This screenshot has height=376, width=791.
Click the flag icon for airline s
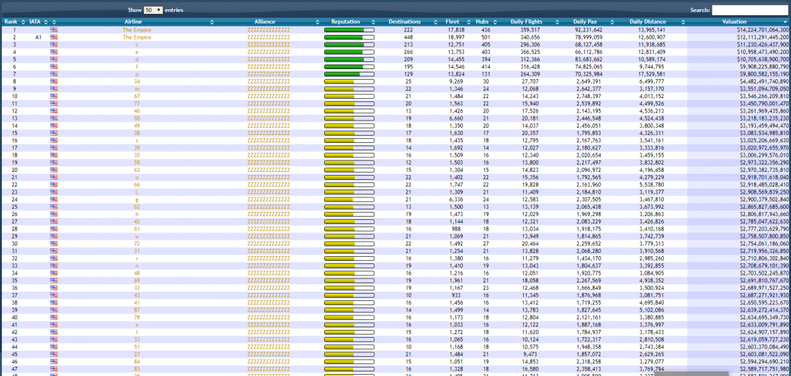tap(53, 140)
